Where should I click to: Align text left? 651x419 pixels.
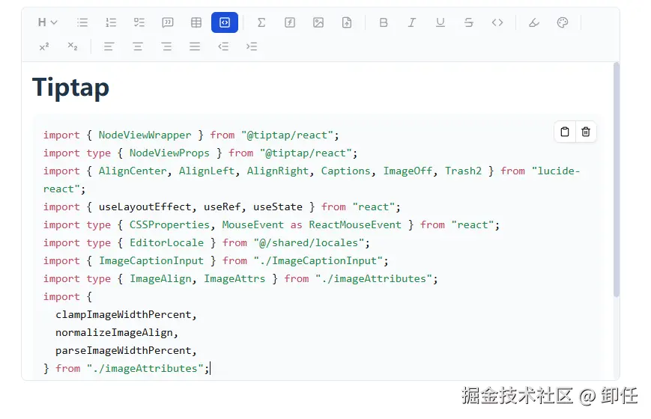[109, 46]
